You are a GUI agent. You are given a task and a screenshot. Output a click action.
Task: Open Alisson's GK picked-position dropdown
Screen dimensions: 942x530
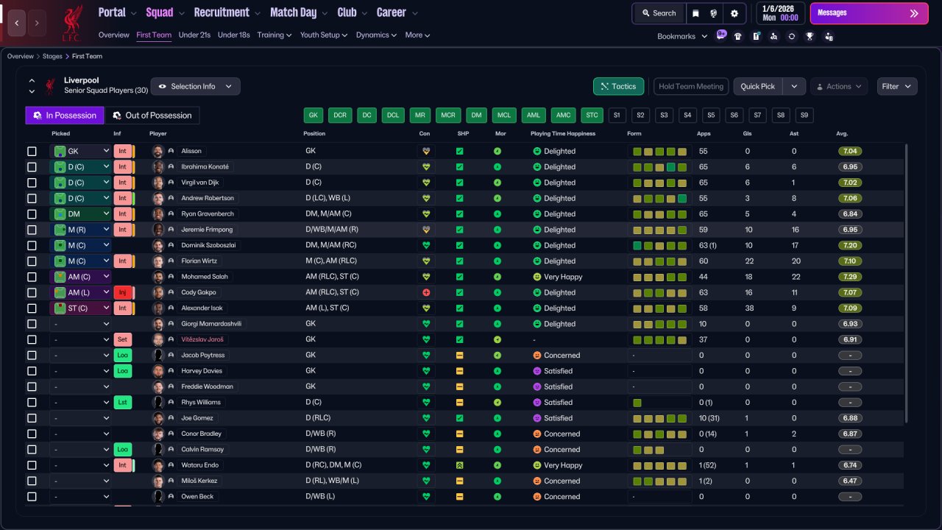pos(80,151)
